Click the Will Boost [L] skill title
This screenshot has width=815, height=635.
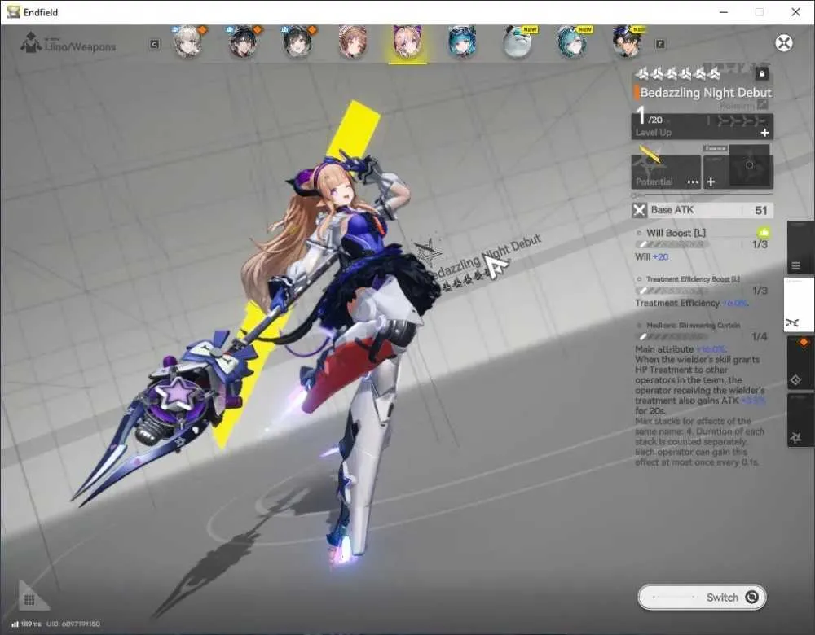coord(676,233)
